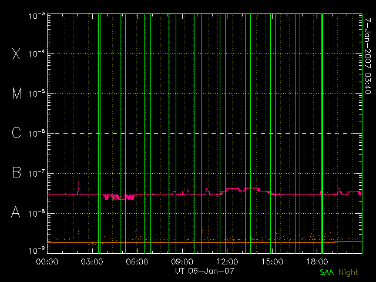The height and width of the screenshot is (282, 376).
Task: Click the 18:00 time axis label
Action: point(317,261)
